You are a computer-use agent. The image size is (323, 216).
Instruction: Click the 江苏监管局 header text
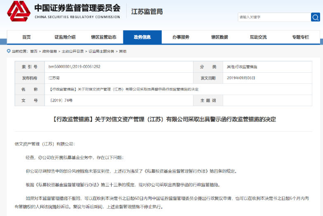click(x=147, y=12)
